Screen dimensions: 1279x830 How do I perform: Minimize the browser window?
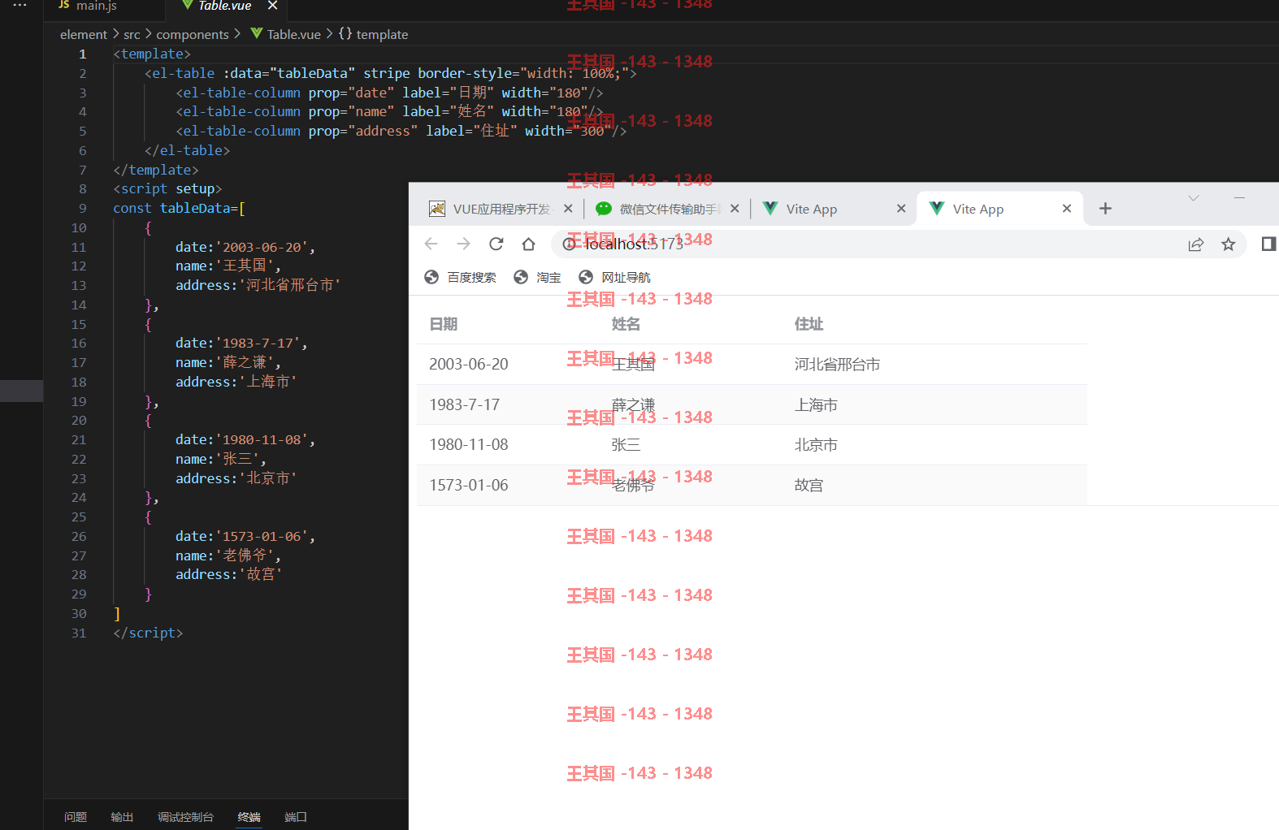1239,198
